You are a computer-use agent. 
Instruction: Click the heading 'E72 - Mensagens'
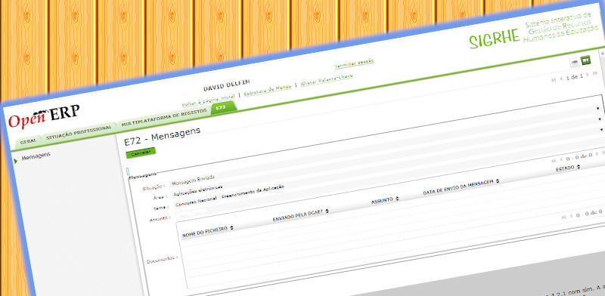162,136
